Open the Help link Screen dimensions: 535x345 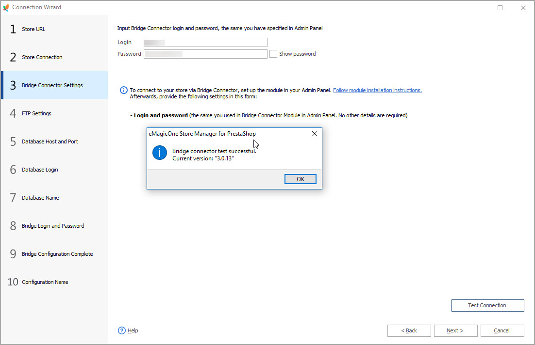point(133,330)
